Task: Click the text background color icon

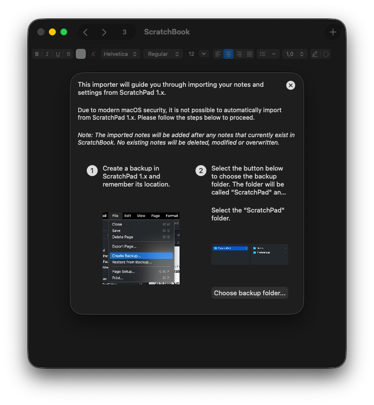Action: click(x=93, y=54)
